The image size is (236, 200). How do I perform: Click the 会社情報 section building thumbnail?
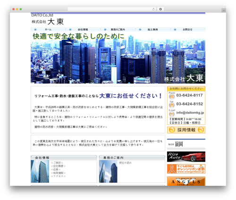(x=40, y=172)
